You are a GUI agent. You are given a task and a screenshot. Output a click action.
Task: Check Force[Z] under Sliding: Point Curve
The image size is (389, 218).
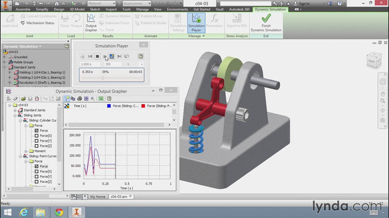pos(36,181)
